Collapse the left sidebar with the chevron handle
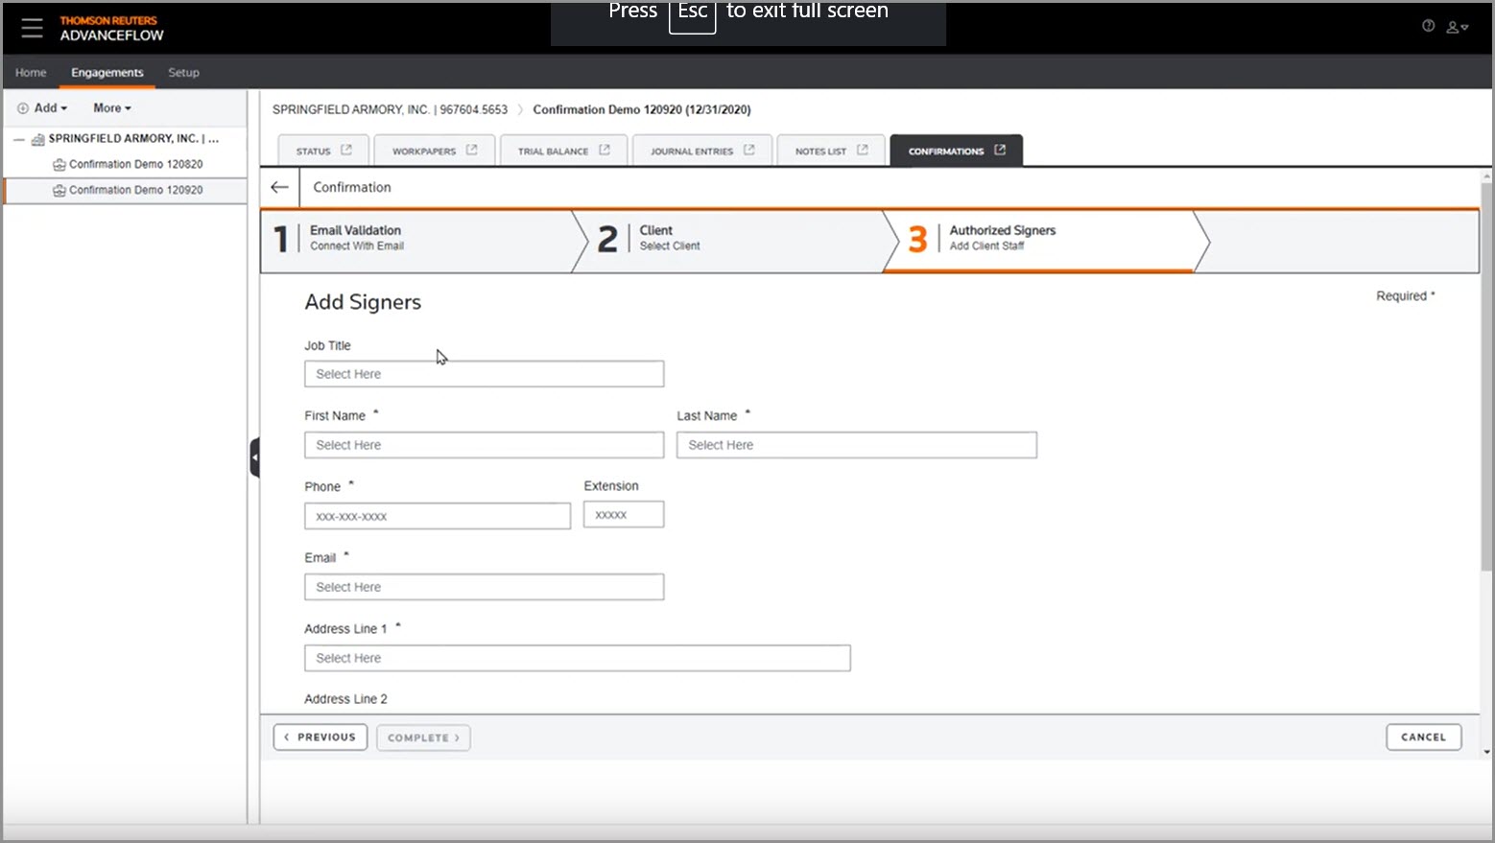Screen dimensions: 1495x843 click(254, 457)
